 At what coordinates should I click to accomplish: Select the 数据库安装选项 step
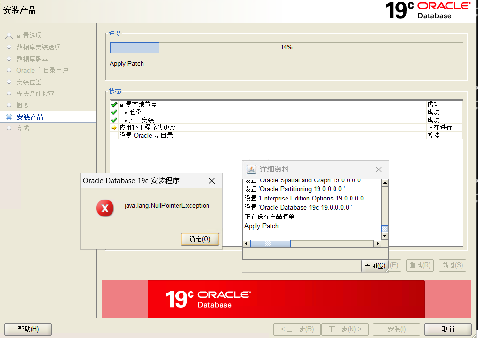[38, 47]
